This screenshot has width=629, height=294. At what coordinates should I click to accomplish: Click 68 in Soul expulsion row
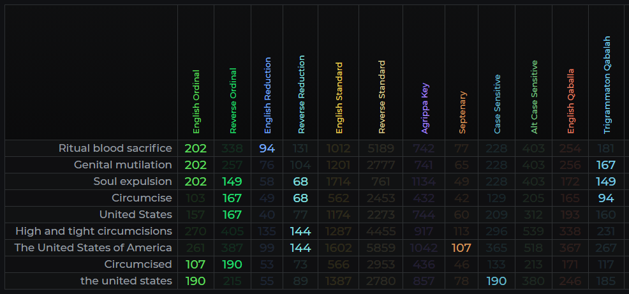pos(300,182)
